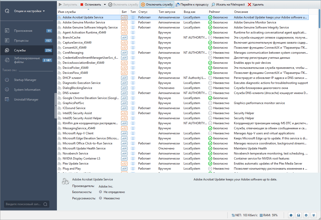This screenshot has height=220, width=321.
Task: Open the Опции и настройки menu
Action: (x=29, y=11)
